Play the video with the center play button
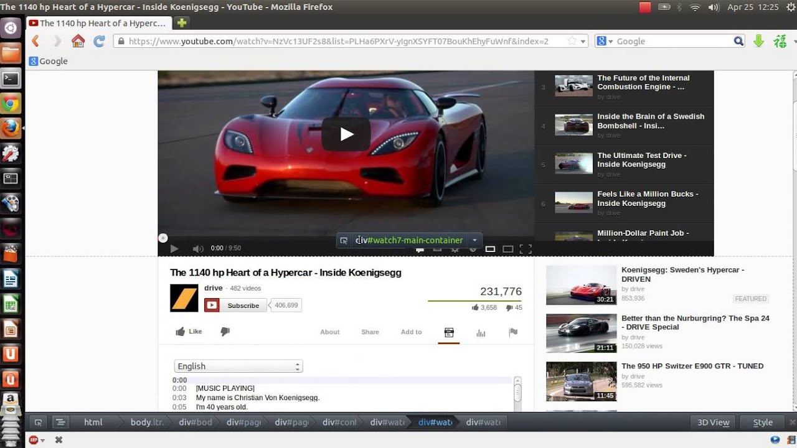This screenshot has width=797, height=448. tap(346, 134)
